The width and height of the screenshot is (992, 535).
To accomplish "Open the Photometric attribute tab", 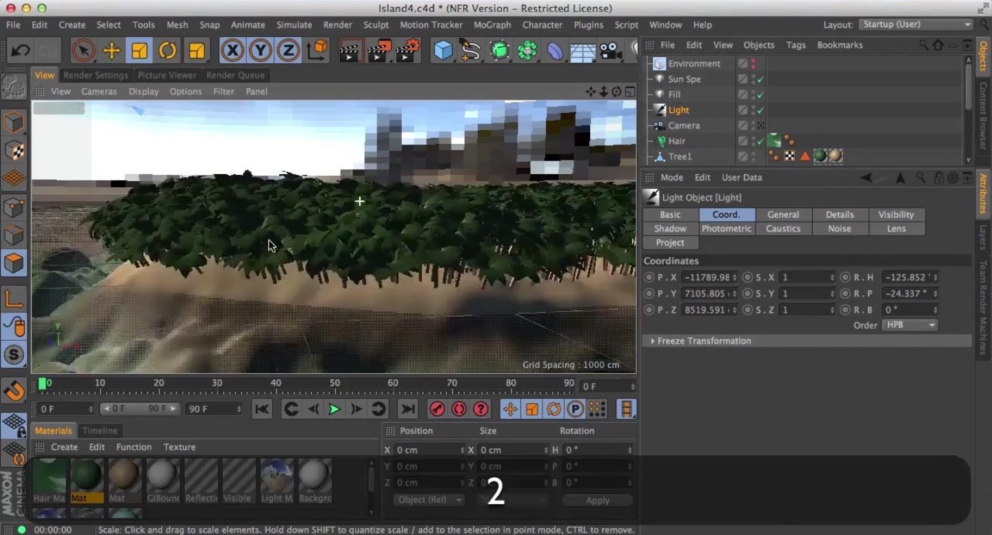I will point(727,229).
